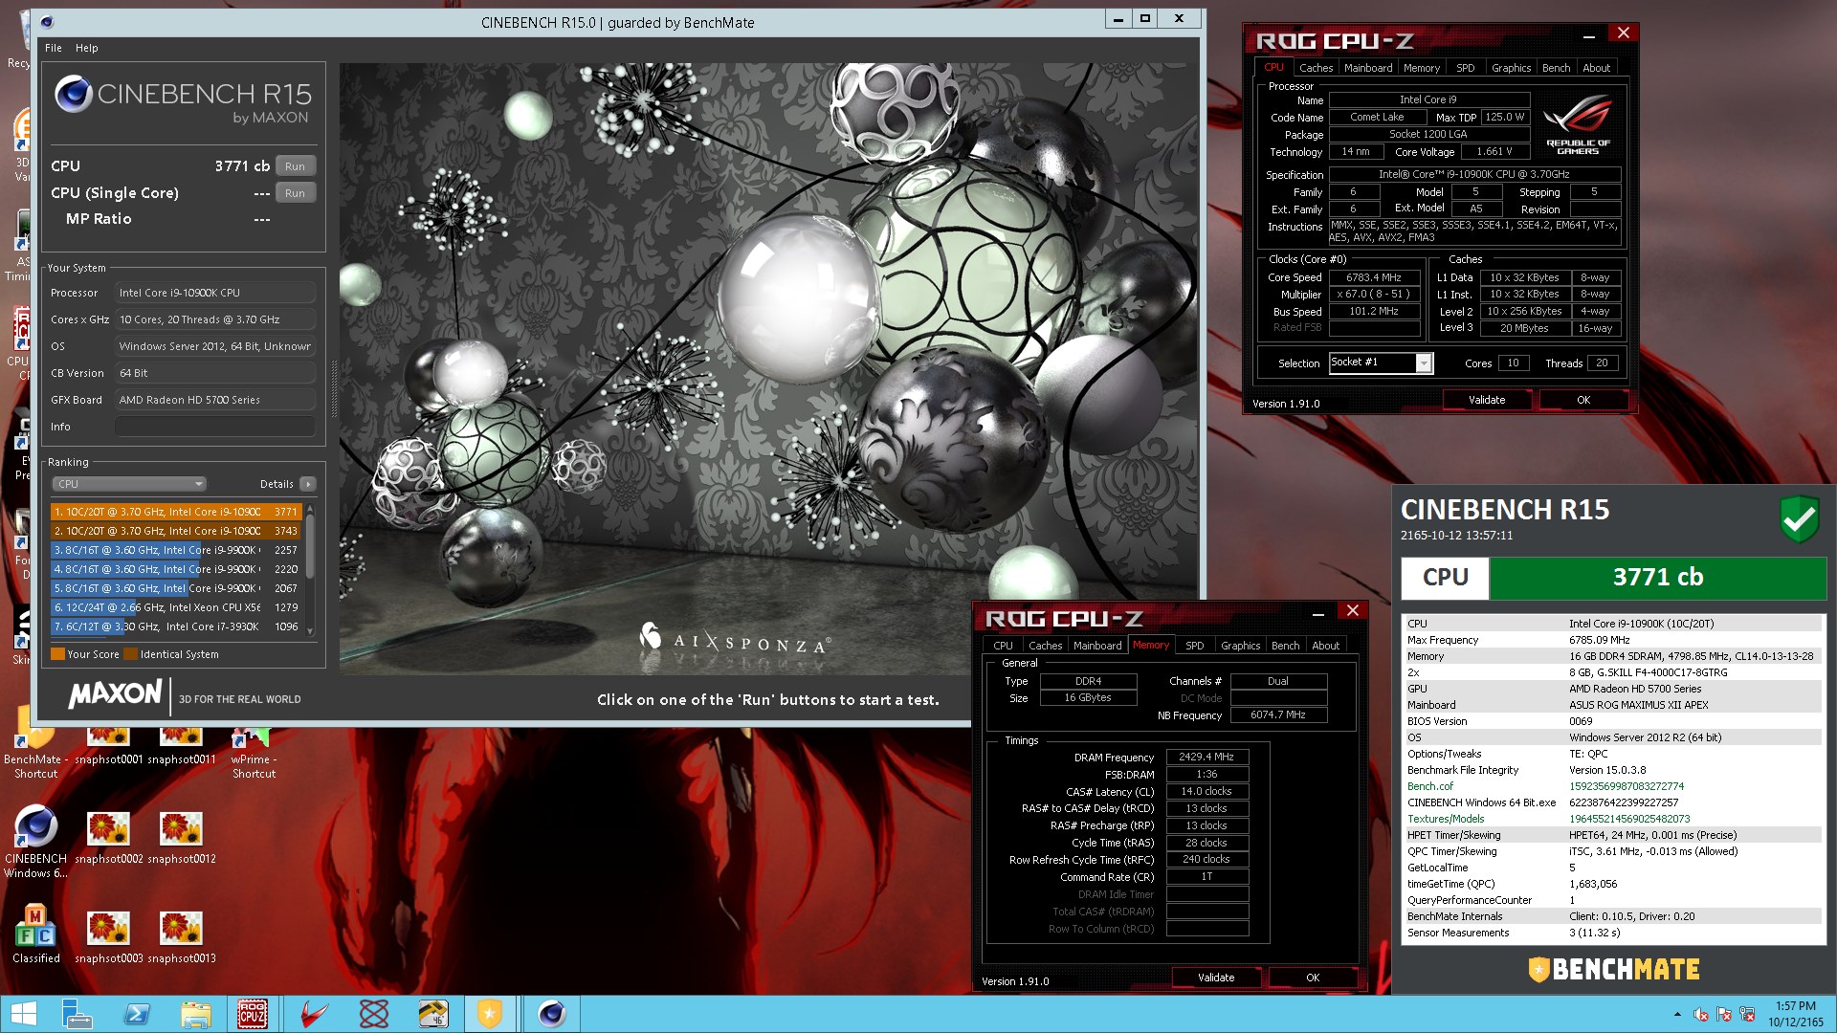Switch to Caches tab in lower CPU-Z
Image resolution: width=1837 pixels, height=1033 pixels.
pos(1045,646)
